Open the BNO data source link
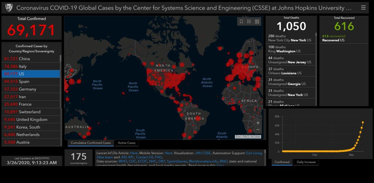The height and width of the screenshot is (183, 374). coord(223,161)
